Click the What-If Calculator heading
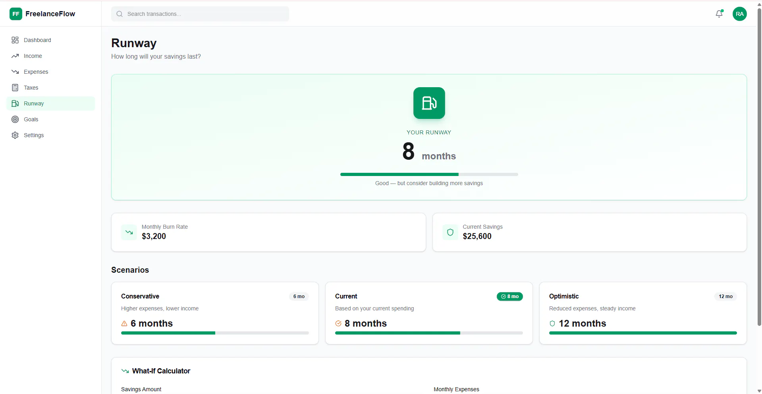 click(161, 371)
